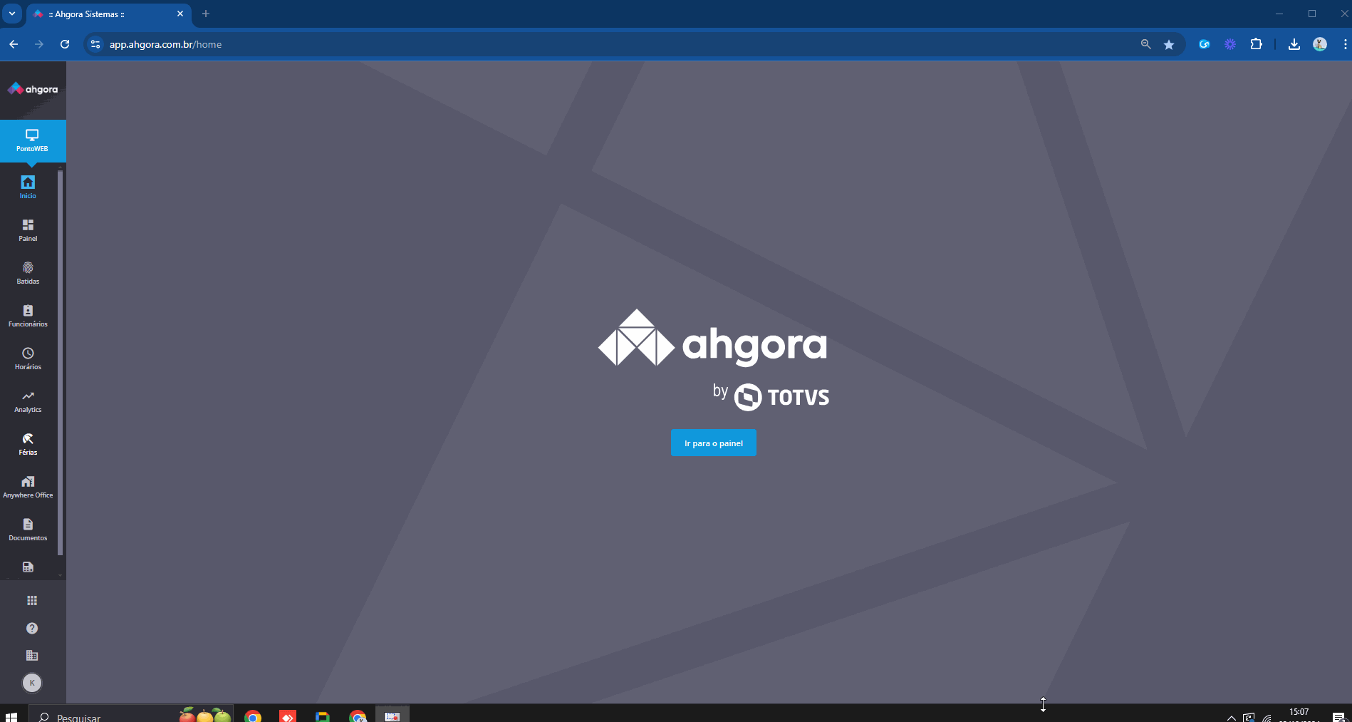Open the help question mark
Image resolution: width=1352 pixels, height=722 pixels.
(32, 628)
